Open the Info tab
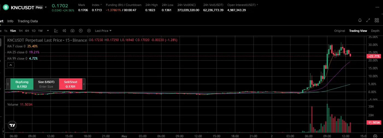 (10, 21)
